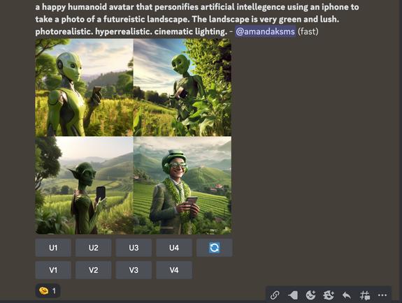Open the add super reaction icon

tap(329, 295)
